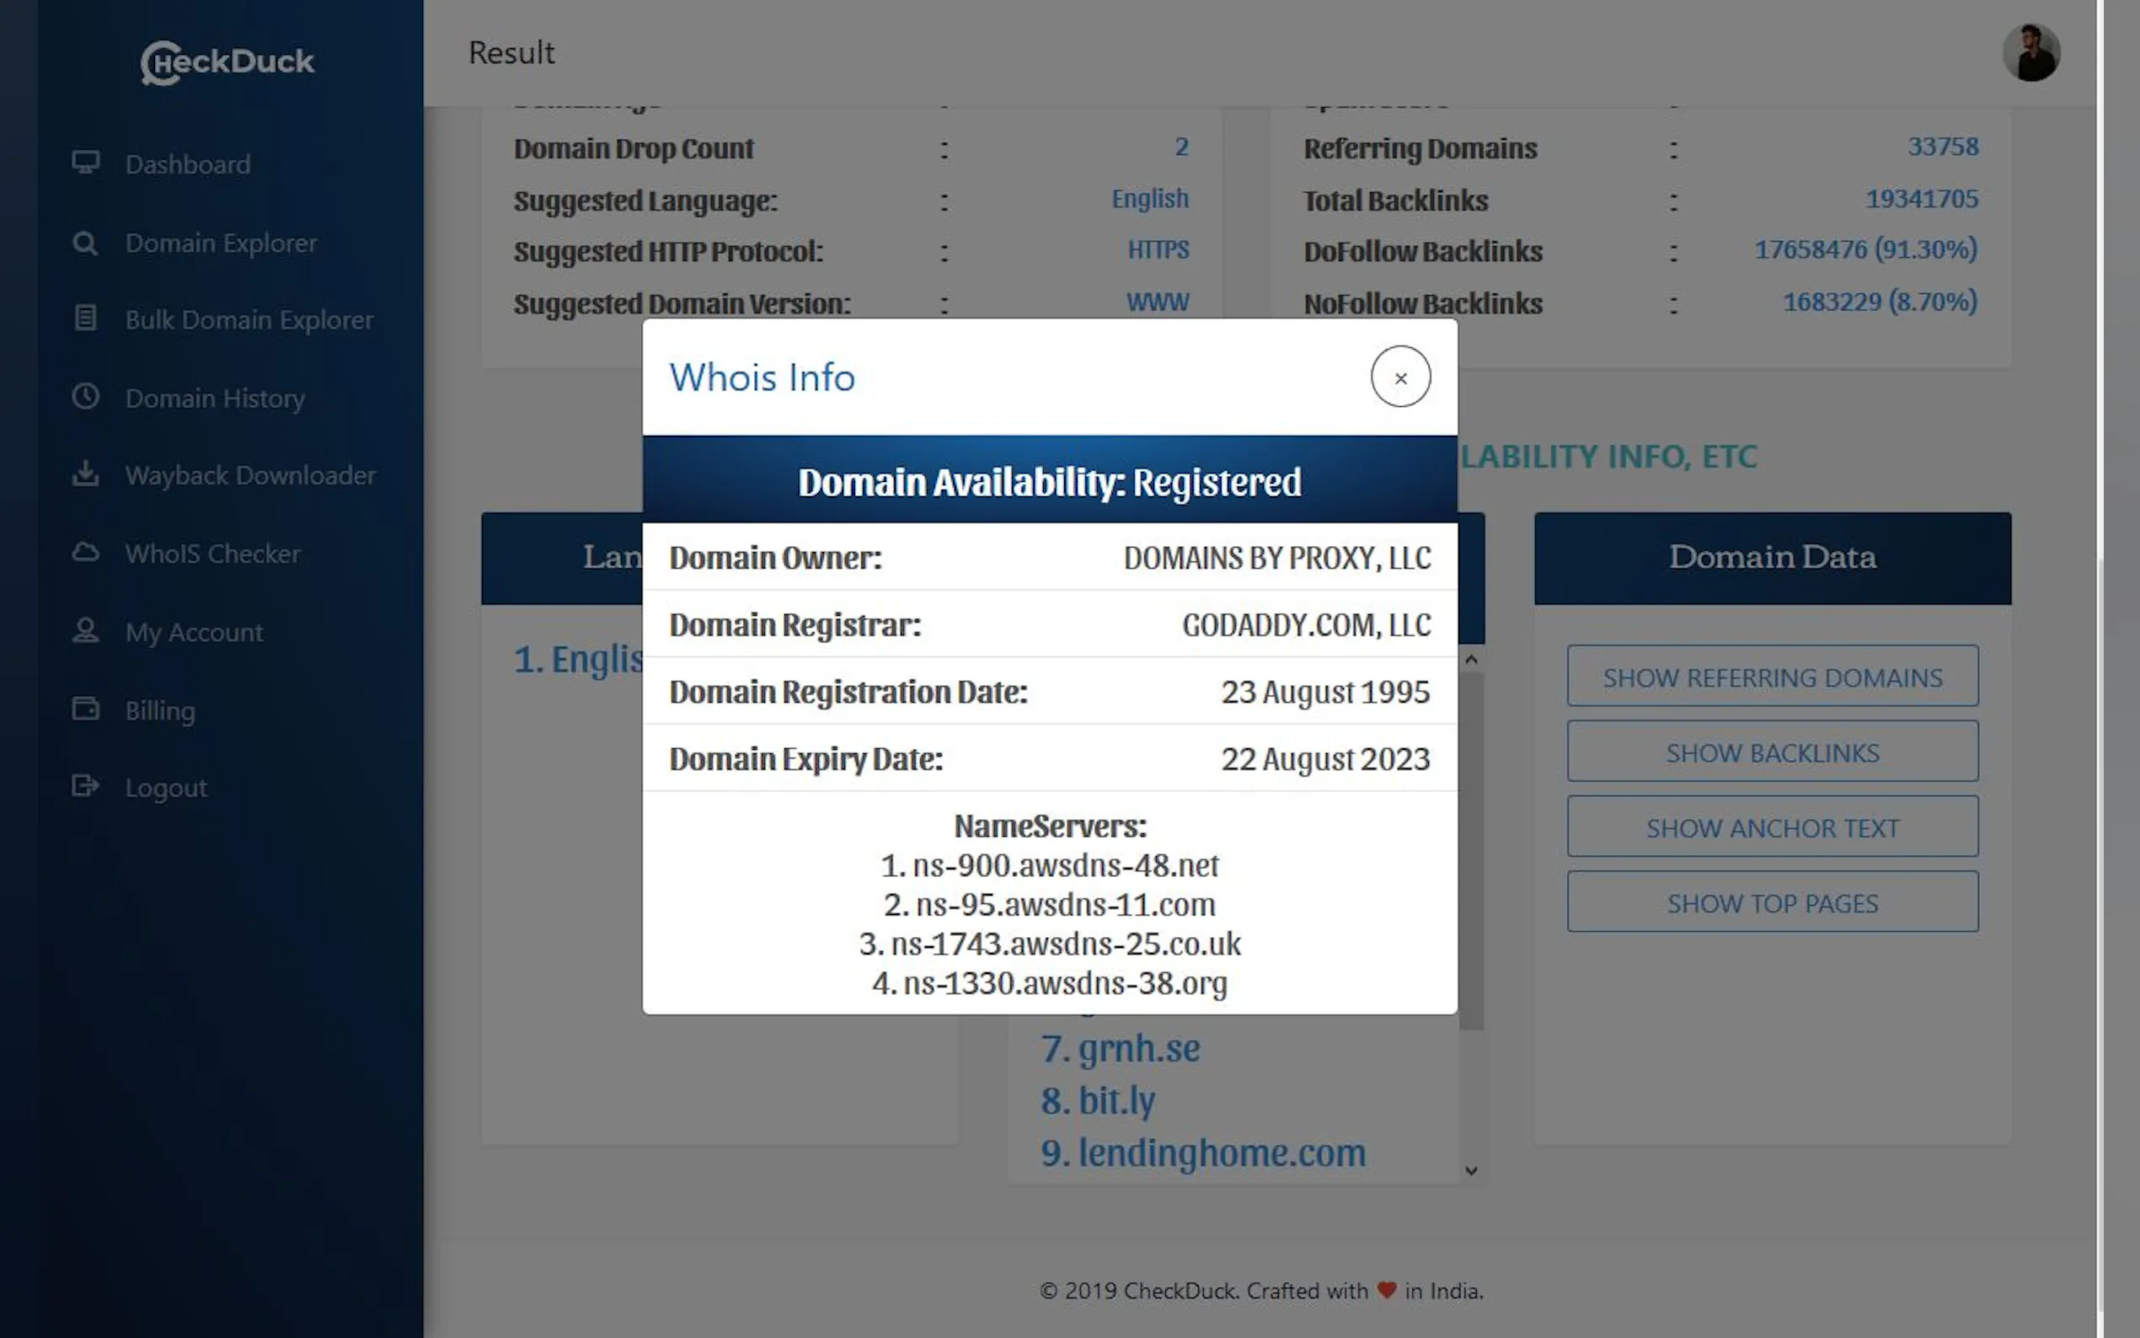Click the Domain Data panel header
This screenshot has height=1338, width=2140.
point(1772,559)
